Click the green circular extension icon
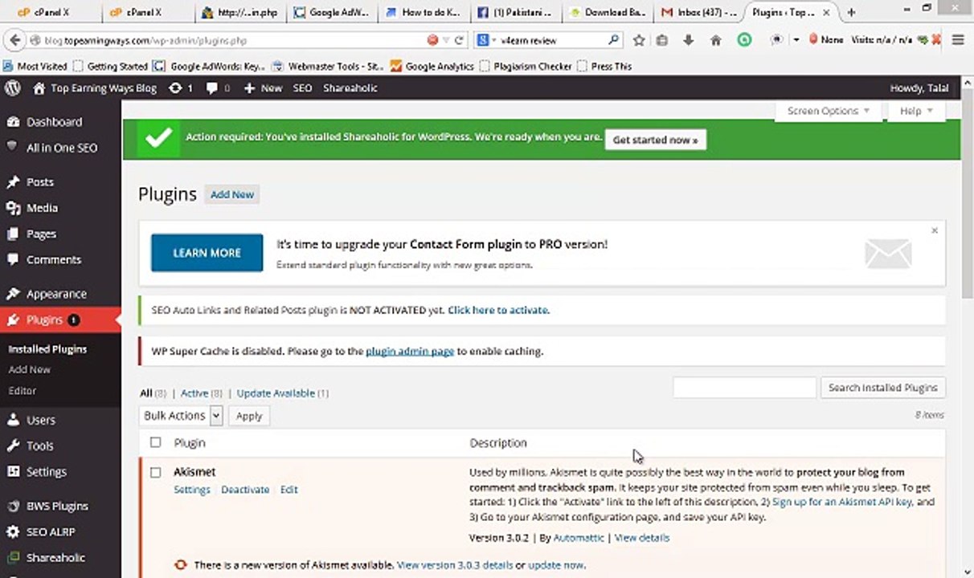974x578 pixels. click(x=744, y=39)
